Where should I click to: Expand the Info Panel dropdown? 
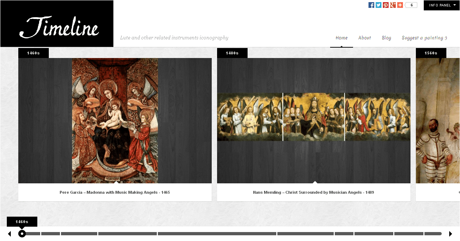click(442, 5)
